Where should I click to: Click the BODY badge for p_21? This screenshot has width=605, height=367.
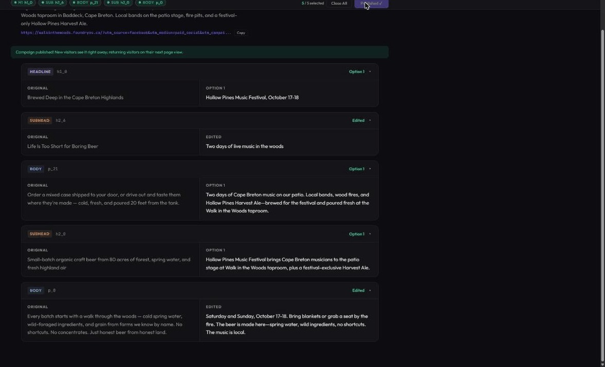35,169
